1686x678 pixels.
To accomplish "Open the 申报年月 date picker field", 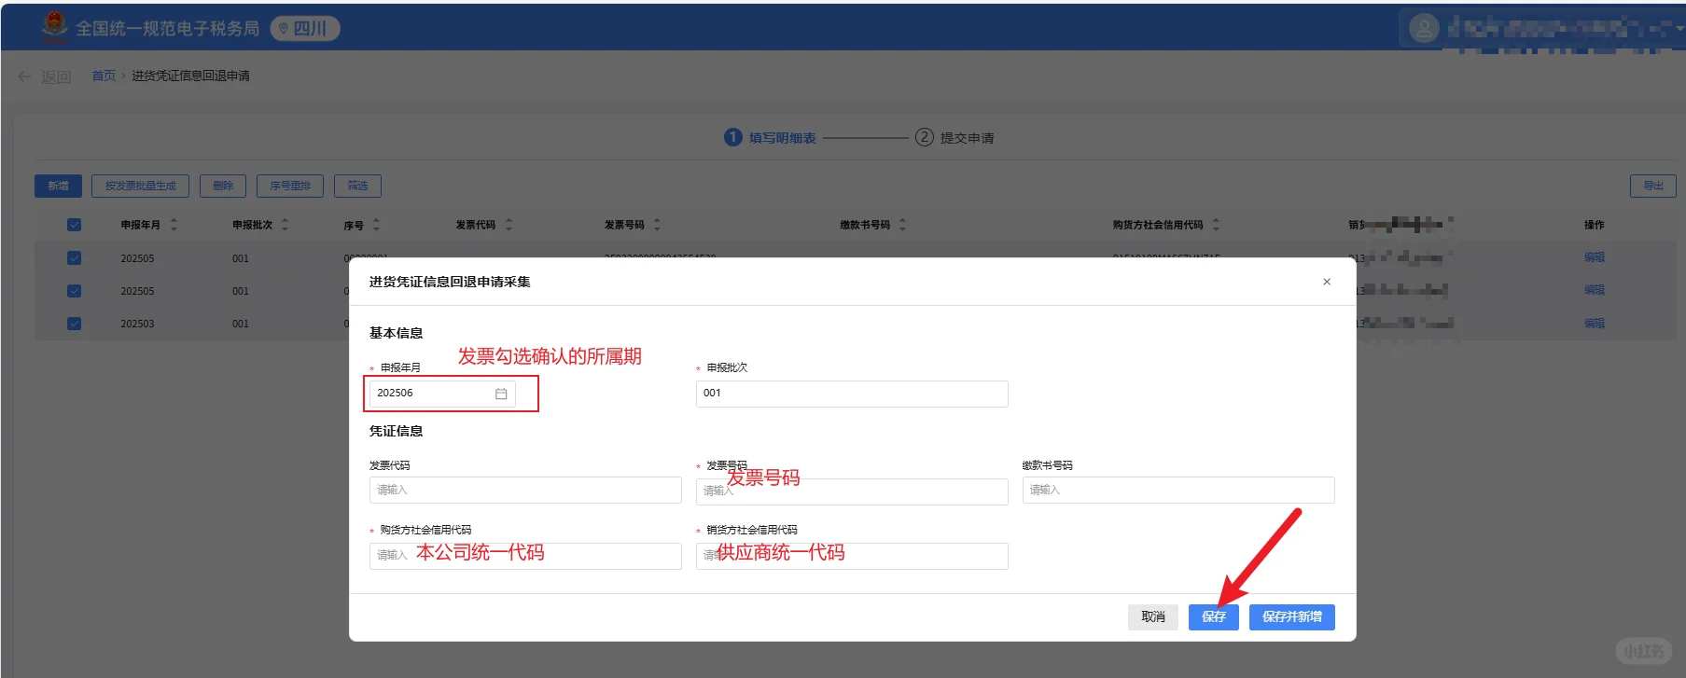I will pos(442,394).
